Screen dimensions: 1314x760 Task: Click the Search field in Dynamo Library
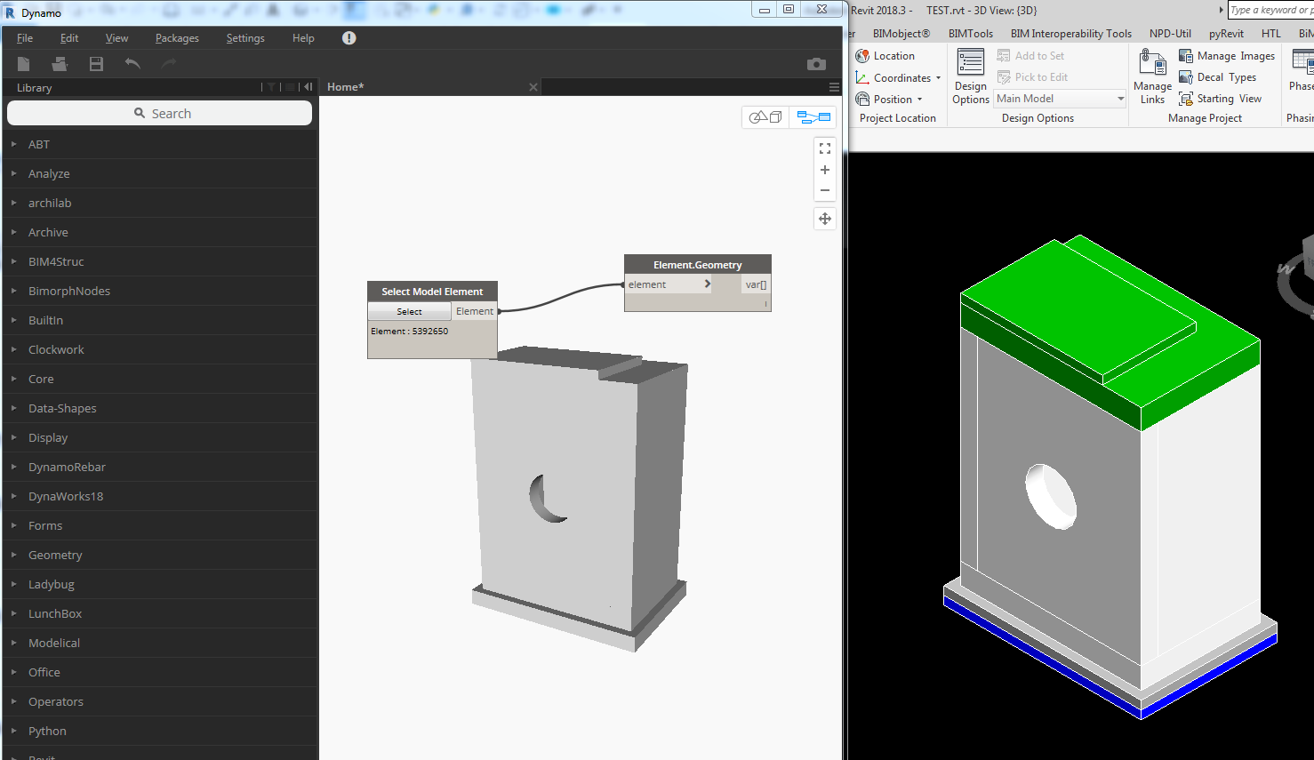[160, 113]
